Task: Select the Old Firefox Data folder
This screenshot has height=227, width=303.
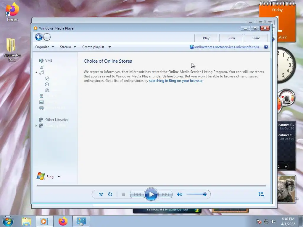Action: coord(12,50)
